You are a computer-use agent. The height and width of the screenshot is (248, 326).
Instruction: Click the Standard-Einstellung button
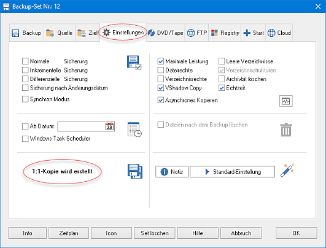click(233, 172)
